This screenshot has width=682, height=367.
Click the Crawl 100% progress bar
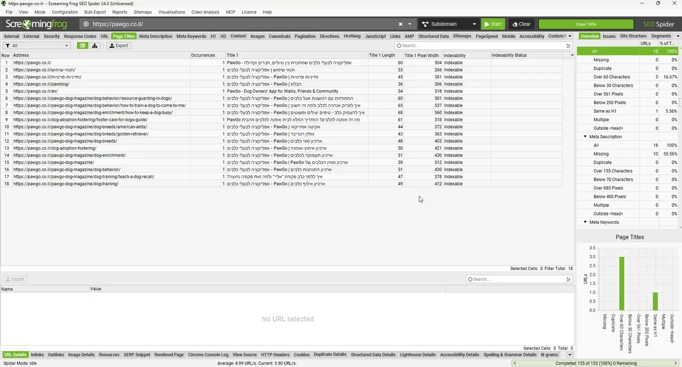[586, 24]
